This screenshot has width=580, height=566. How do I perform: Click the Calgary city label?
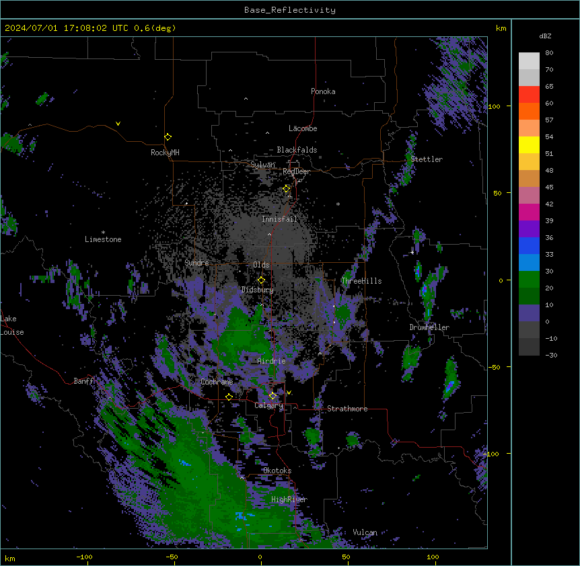click(269, 405)
